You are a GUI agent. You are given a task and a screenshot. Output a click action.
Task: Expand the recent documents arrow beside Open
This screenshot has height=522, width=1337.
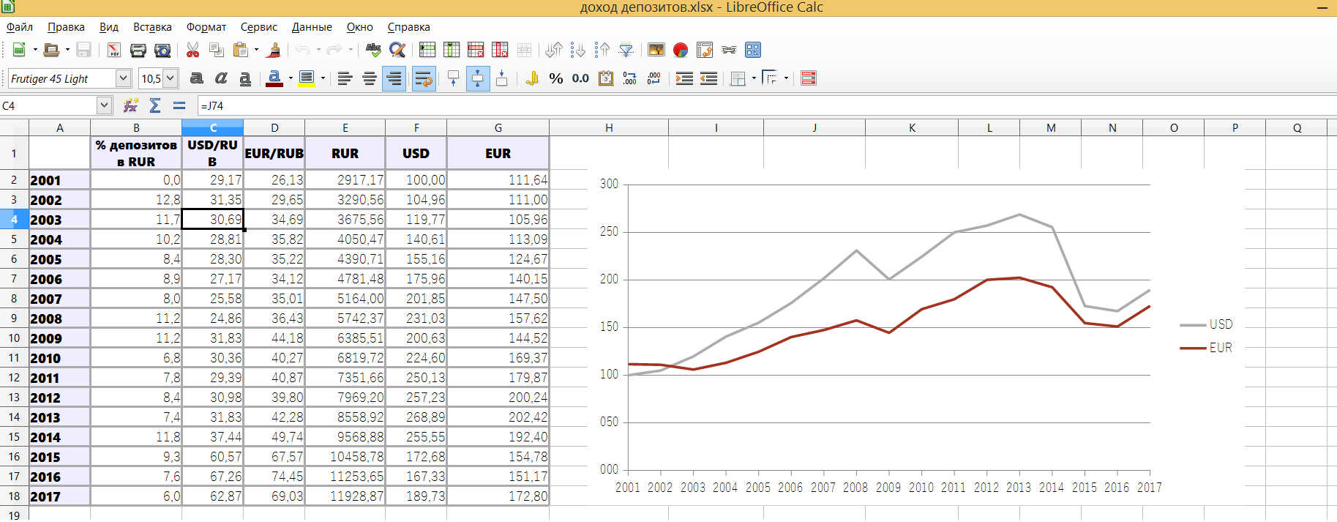tap(67, 50)
